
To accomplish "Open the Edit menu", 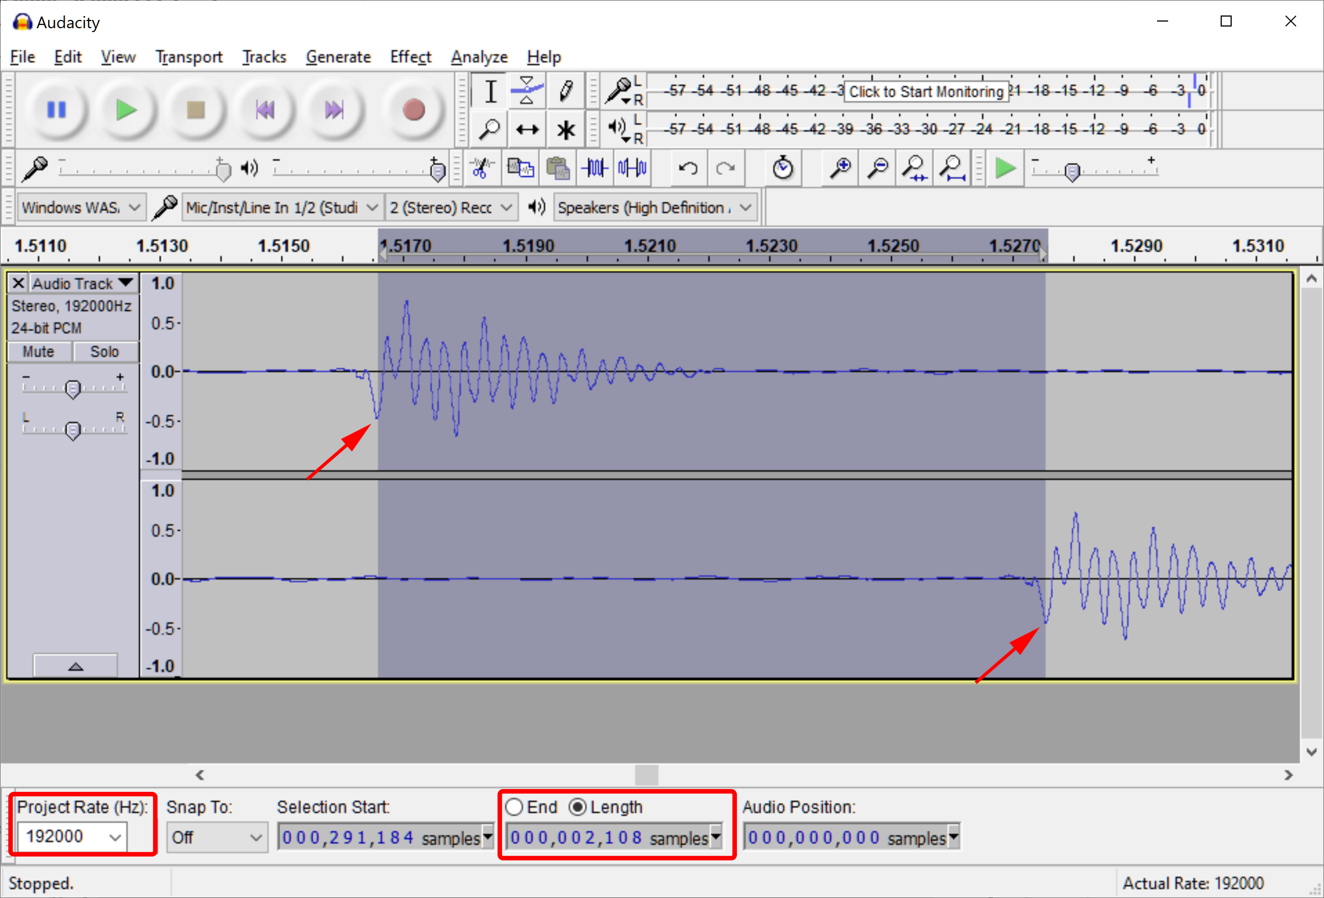I will pos(68,56).
